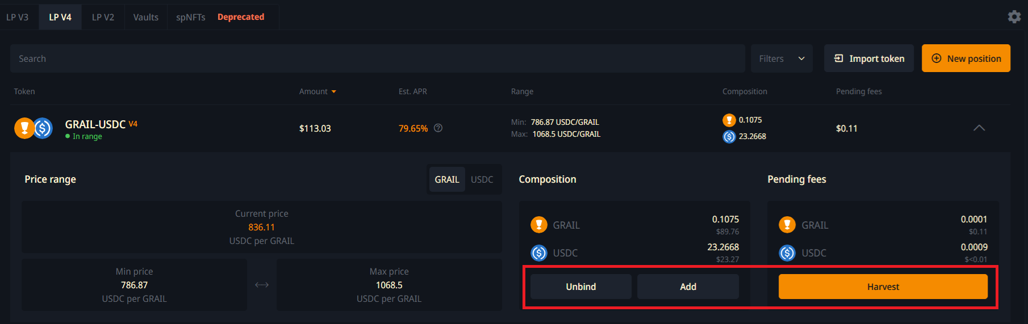The height and width of the screenshot is (324, 1028).
Task: Click the New position button
Action: [x=966, y=58]
